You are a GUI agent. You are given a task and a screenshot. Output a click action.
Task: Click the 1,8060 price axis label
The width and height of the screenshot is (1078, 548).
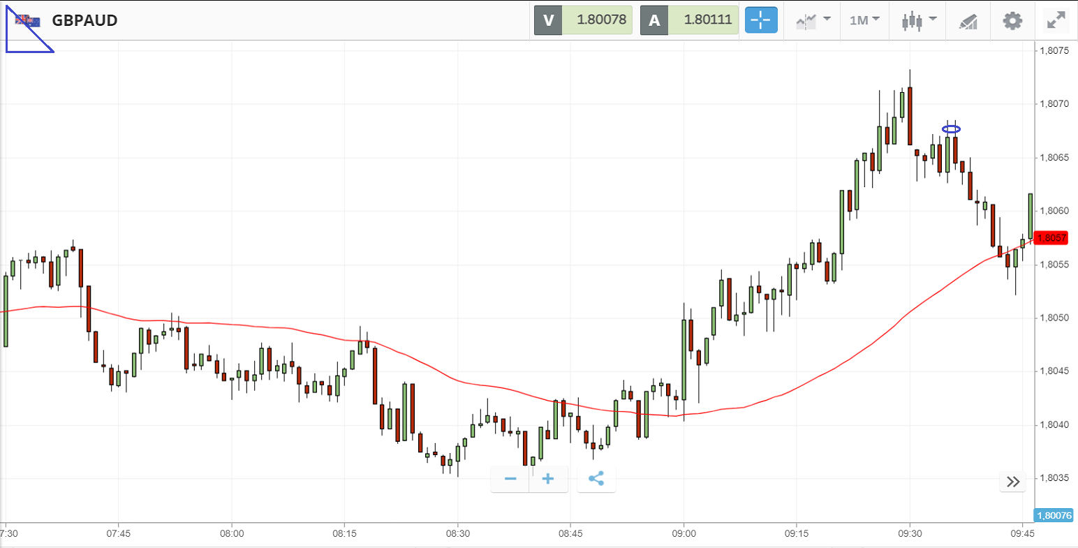coord(1054,211)
